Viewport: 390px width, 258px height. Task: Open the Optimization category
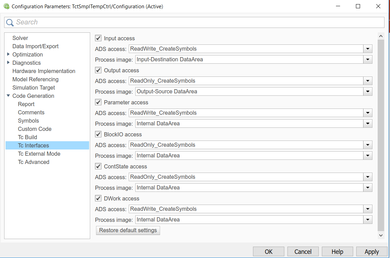click(28, 54)
